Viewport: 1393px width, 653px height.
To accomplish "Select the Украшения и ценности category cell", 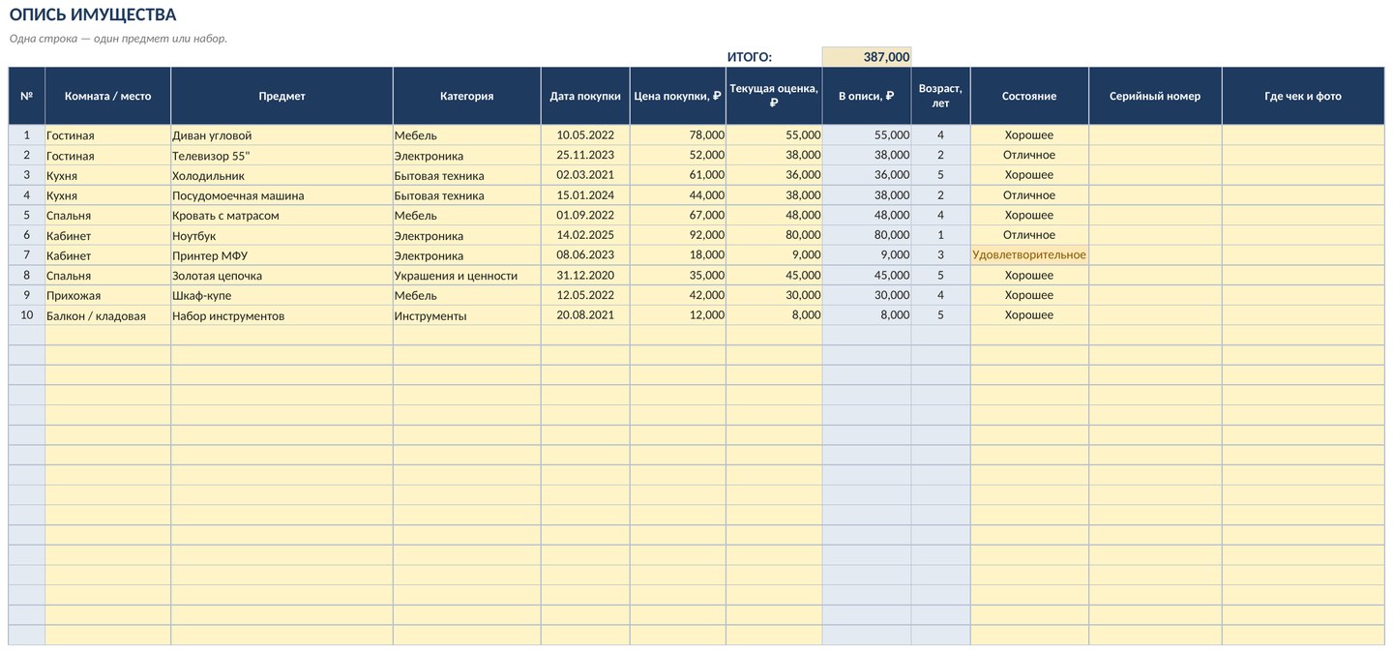I will point(467,276).
